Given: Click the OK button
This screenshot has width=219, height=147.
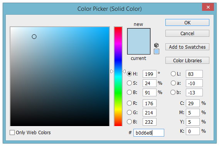Looking at the screenshot, I should 187,22.
